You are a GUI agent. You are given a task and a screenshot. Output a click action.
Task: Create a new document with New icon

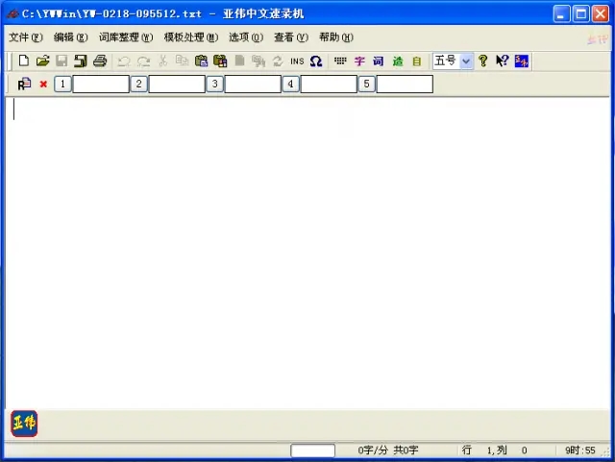pos(23,61)
